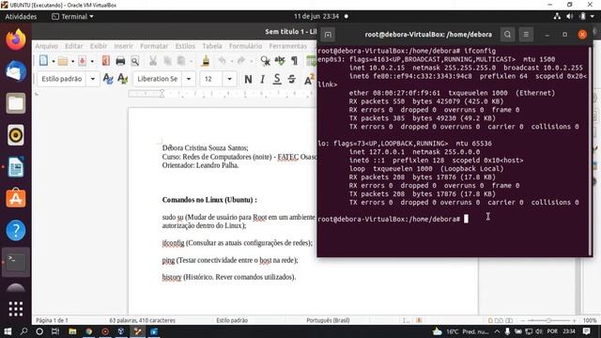Click the New document icon in Writer

(44, 61)
